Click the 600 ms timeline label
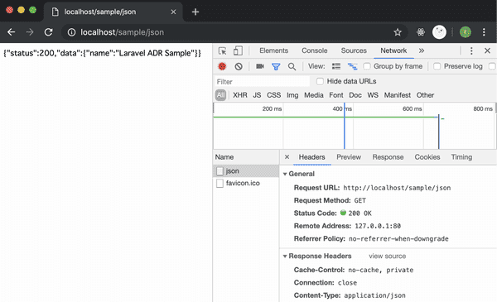Image resolution: width=497 pixels, height=302 pixels. (412, 108)
